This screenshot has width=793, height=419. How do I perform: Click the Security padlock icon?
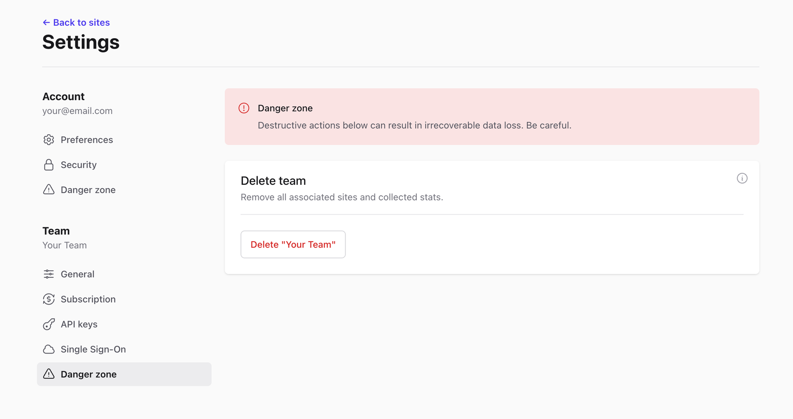pyautogui.click(x=49, y=165)
